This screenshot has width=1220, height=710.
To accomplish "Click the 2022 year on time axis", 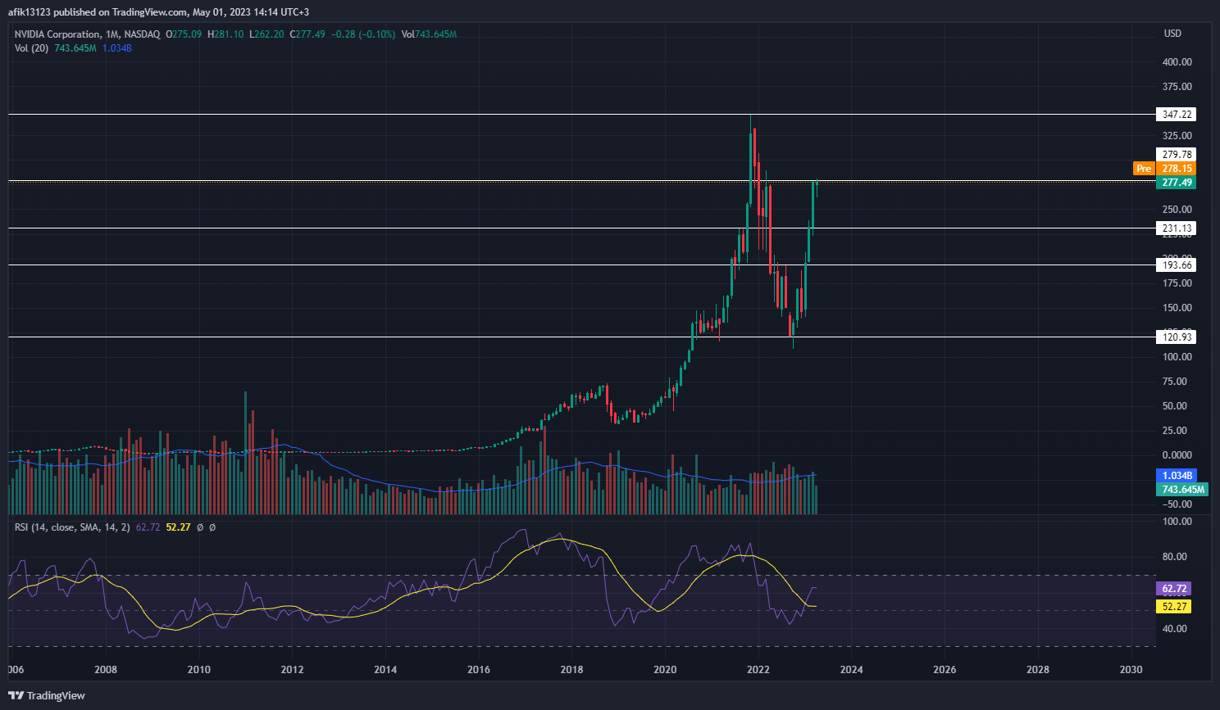I will point(758,670).
